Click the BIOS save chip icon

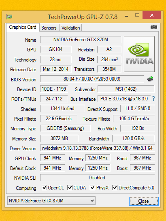(150, 79)
